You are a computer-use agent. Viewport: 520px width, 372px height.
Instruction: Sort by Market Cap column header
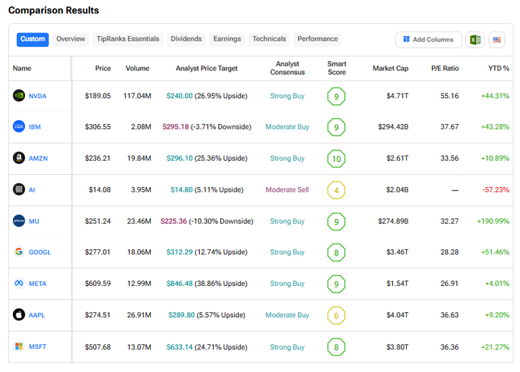coord(390,68)
